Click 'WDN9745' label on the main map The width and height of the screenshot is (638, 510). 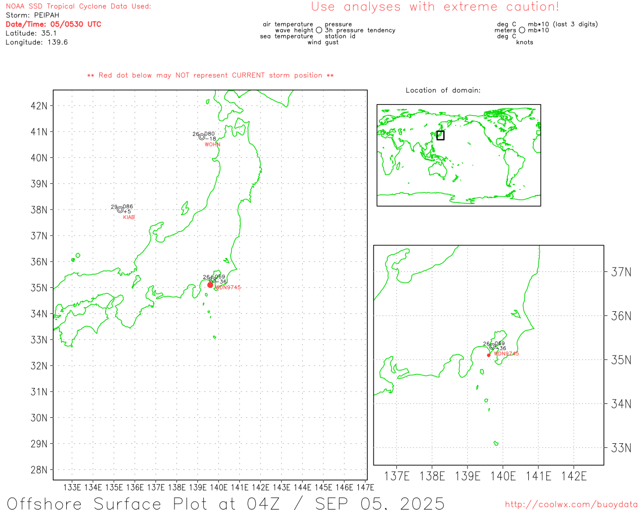tap(228, 287)
